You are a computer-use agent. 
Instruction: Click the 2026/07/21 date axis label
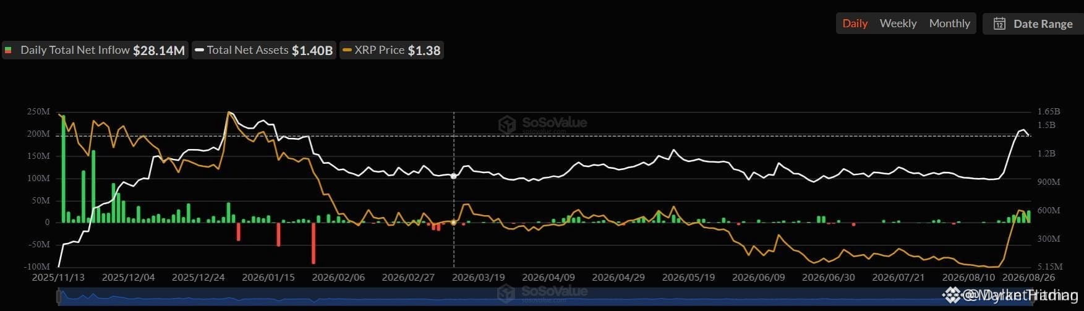pos(898,277)
